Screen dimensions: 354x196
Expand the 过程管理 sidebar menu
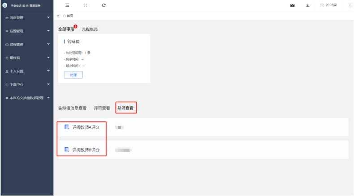click(26, 44)
